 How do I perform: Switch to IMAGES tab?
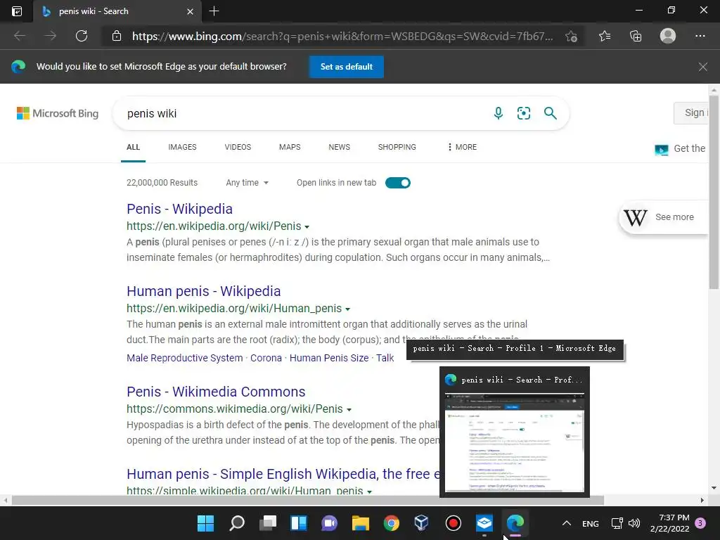182,147
